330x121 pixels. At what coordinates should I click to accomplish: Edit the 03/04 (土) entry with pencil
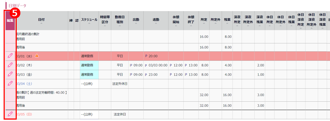(10, 83)
